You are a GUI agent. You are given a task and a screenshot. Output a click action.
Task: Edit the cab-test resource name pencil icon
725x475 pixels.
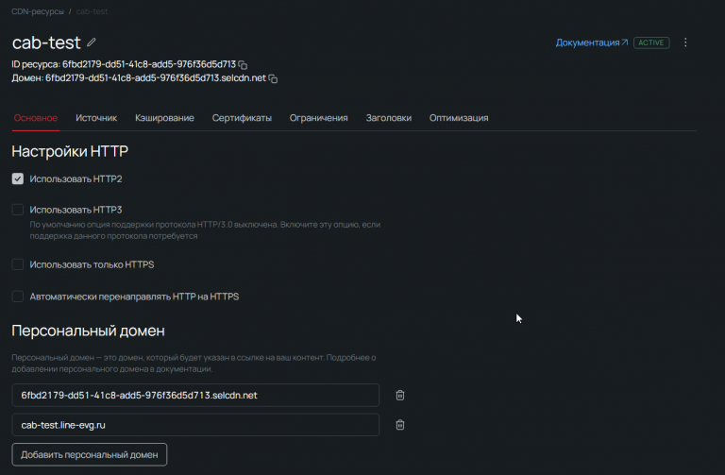click(92, 42)
